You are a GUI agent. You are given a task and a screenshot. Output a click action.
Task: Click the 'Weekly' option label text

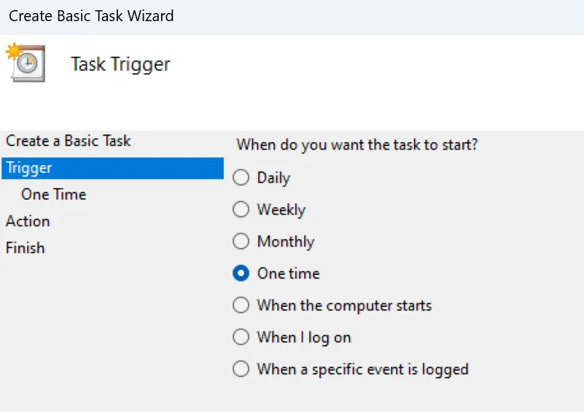[281, 210]
